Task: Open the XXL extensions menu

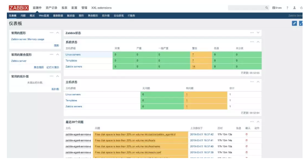Action: tap(102, 8)
